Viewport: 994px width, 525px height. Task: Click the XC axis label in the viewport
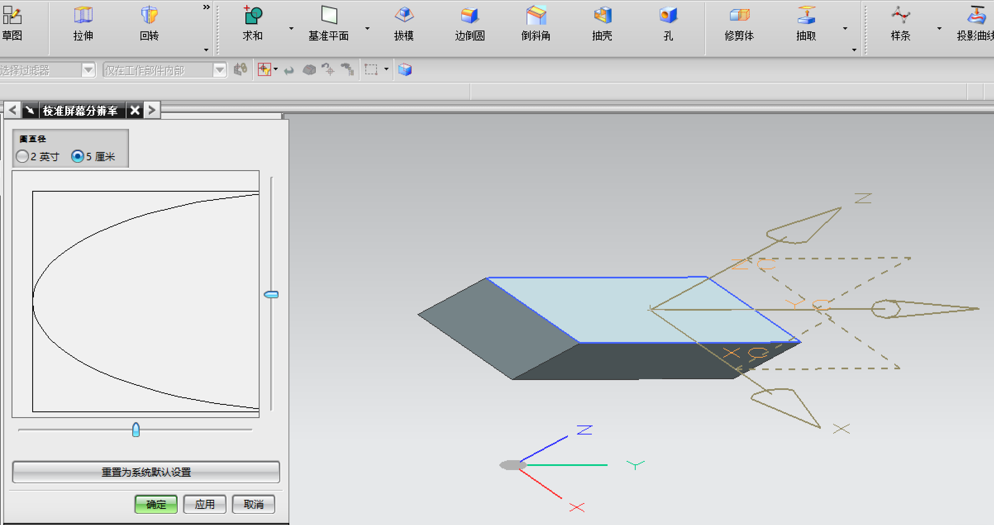tap(745, 353)
